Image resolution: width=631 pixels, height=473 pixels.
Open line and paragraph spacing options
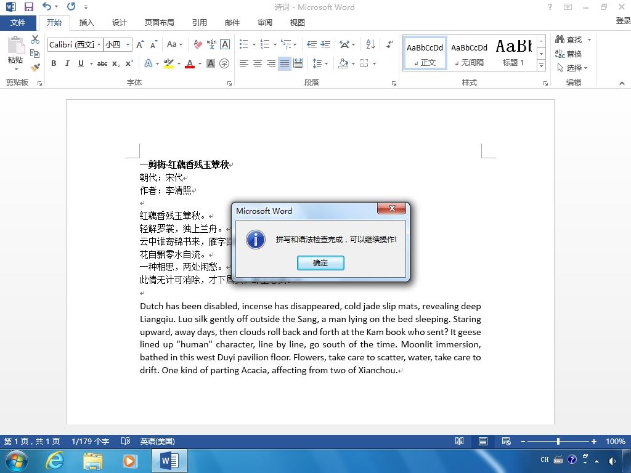317,63
